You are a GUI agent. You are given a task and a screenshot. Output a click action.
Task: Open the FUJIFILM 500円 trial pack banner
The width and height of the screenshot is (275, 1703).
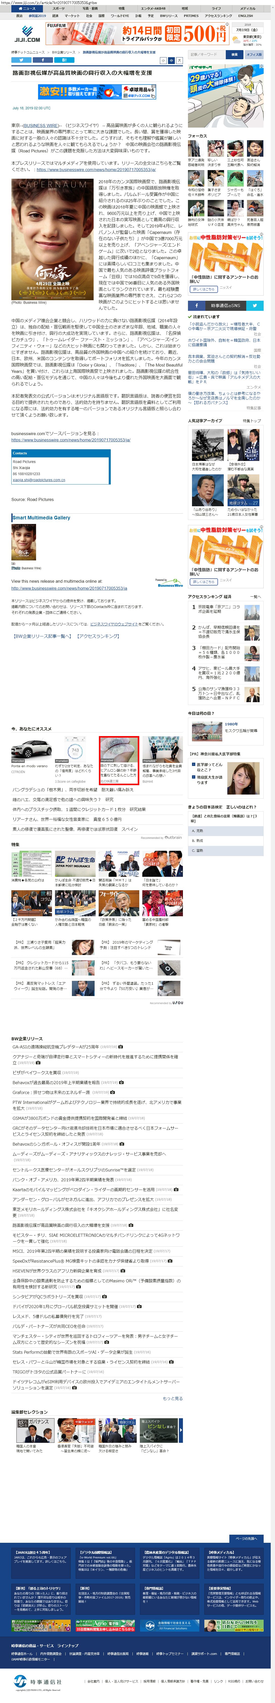coord(137,34)
